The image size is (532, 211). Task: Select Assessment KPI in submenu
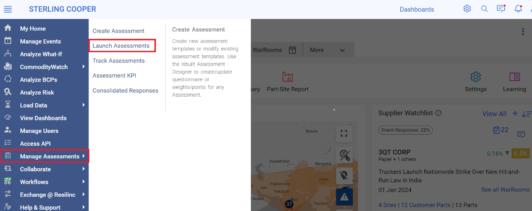114,76
